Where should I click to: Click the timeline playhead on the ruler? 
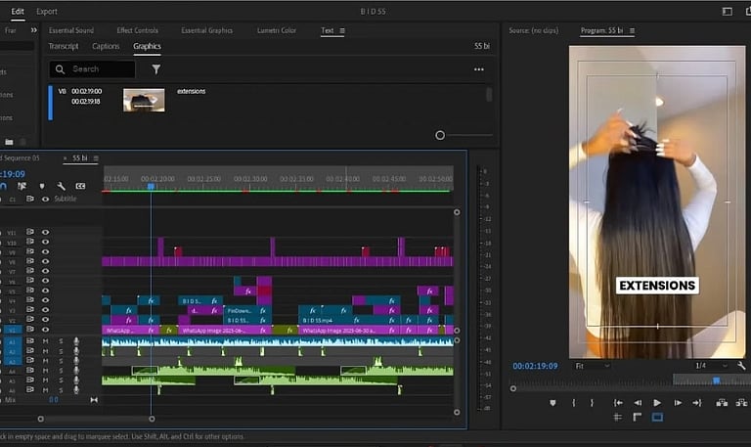151,186
